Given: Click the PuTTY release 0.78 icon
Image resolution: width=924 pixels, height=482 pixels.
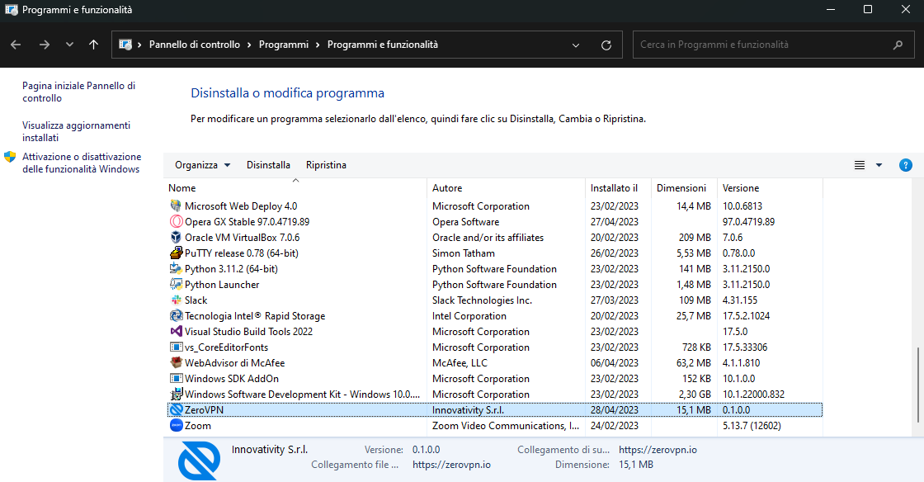Looking at the screenshot, I should click(x=176, y=253).
